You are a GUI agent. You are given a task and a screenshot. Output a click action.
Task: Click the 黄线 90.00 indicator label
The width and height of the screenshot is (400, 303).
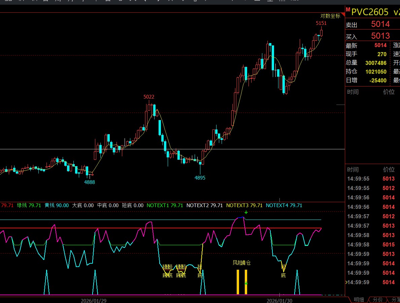(57, 205)
